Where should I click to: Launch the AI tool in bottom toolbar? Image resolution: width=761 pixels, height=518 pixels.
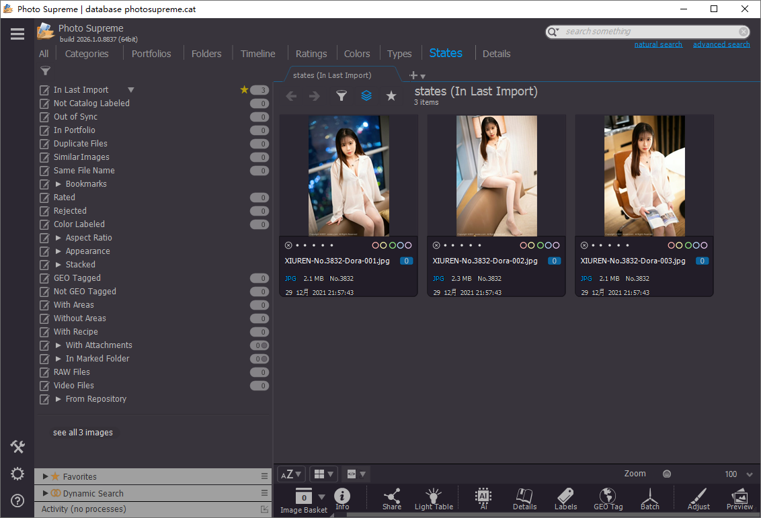pyautogui.click(x=483, y=499)
